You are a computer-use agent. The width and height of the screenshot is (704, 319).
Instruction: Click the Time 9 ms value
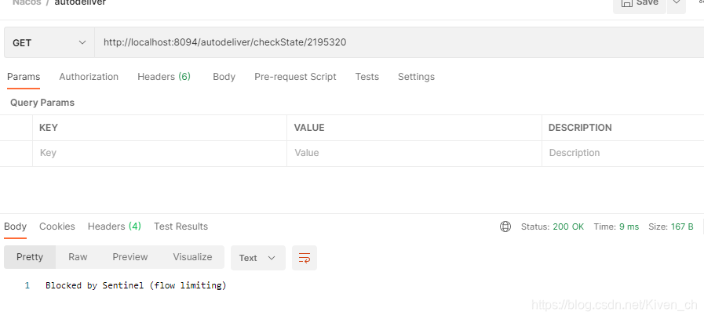616,227
